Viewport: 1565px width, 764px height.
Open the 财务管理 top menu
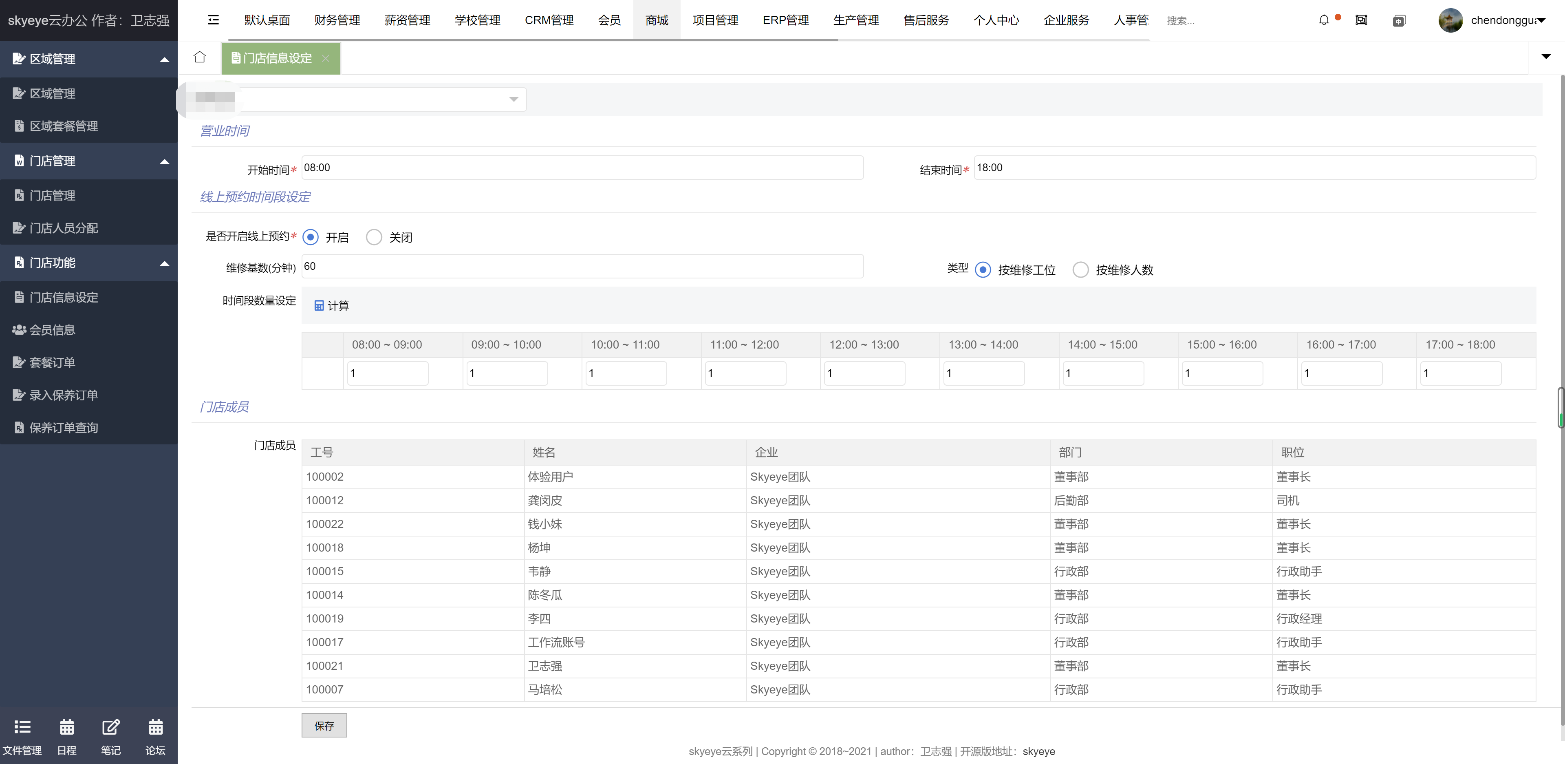point(337,20)
